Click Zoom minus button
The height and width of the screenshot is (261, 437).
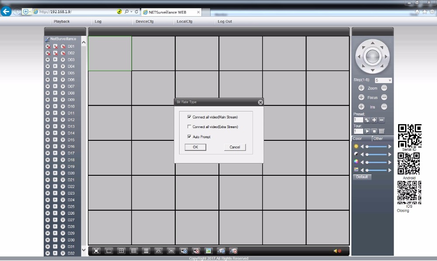pyautogui.click(x=384, y=88)
